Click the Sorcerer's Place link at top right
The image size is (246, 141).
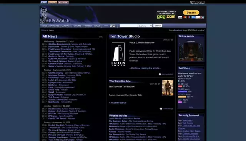198,3
